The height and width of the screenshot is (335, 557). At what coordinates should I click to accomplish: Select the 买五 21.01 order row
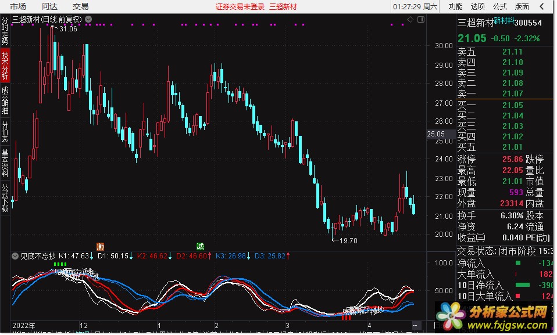(x=505, y=146)
